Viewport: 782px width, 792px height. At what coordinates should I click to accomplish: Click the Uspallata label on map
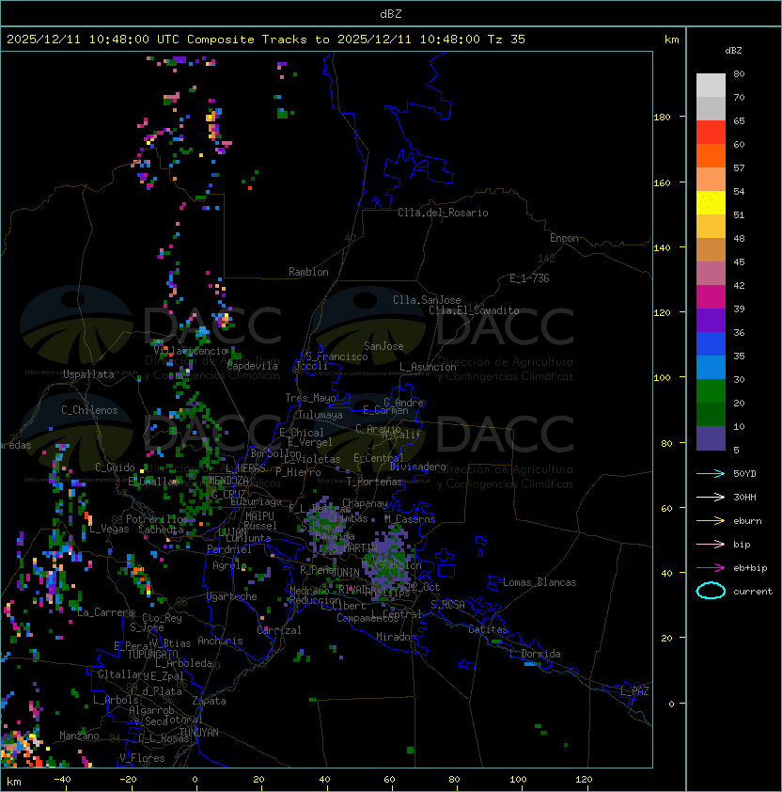tap(88, 374)
